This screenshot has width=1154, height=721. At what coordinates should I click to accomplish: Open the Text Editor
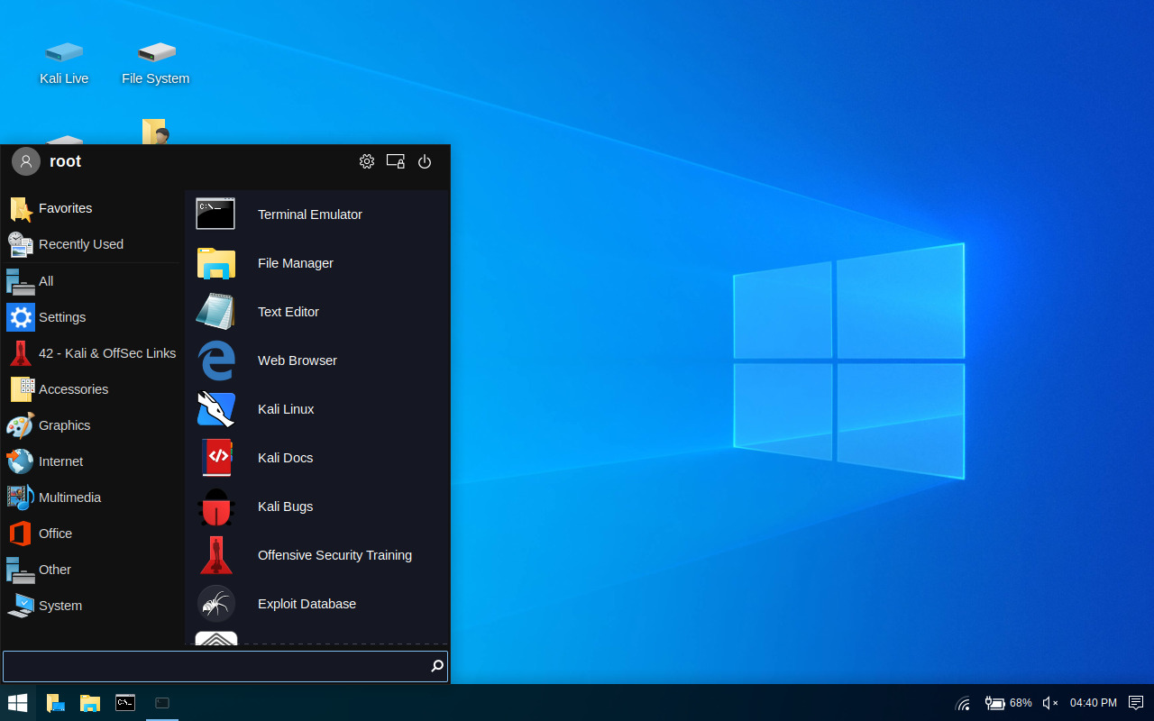point(288,312)
